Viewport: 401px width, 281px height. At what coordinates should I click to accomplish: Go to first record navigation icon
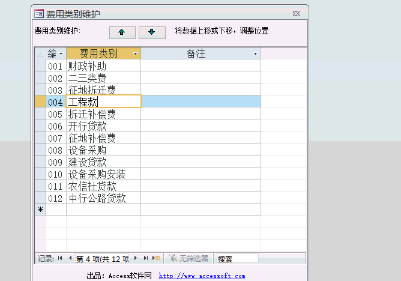60,258
